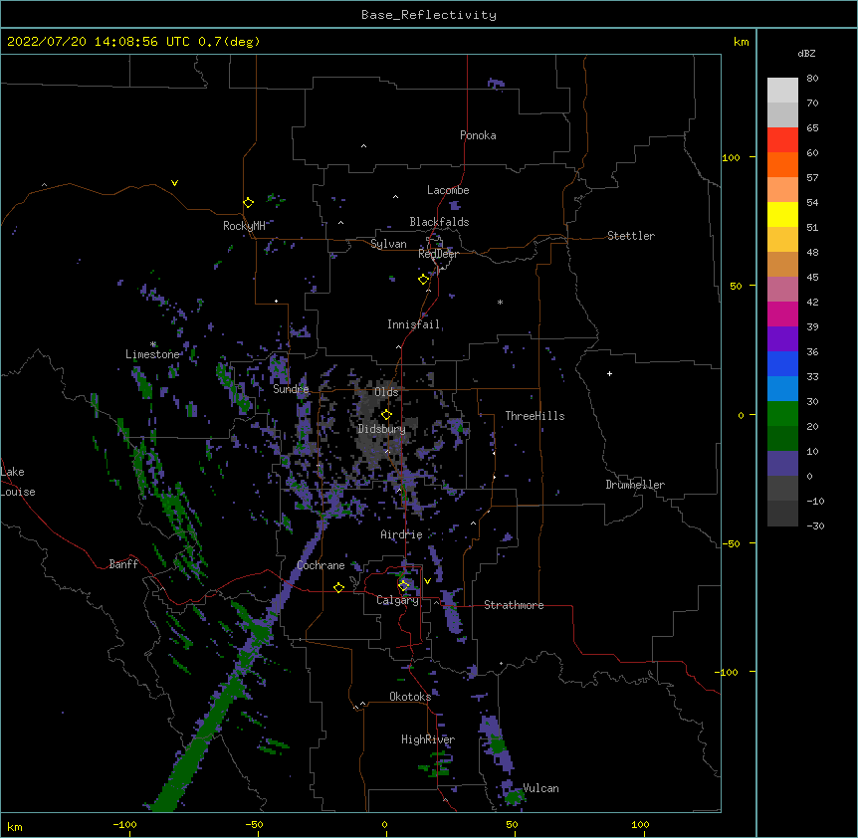
Task: Click the Innisfail city label
Action: click(413, 324)
